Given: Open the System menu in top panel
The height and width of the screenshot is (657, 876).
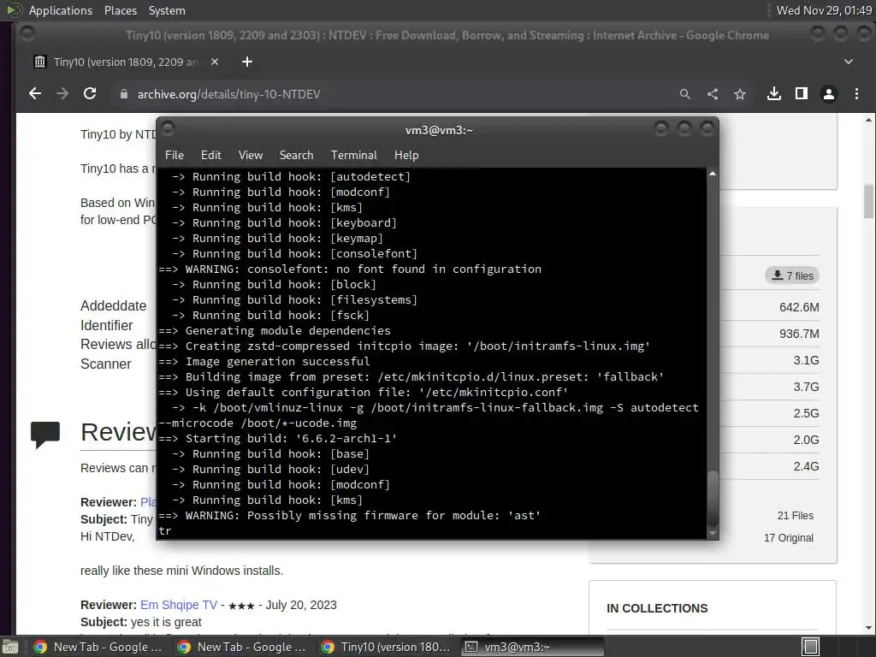Looking at the screenshot, I should tap(167, 10).
